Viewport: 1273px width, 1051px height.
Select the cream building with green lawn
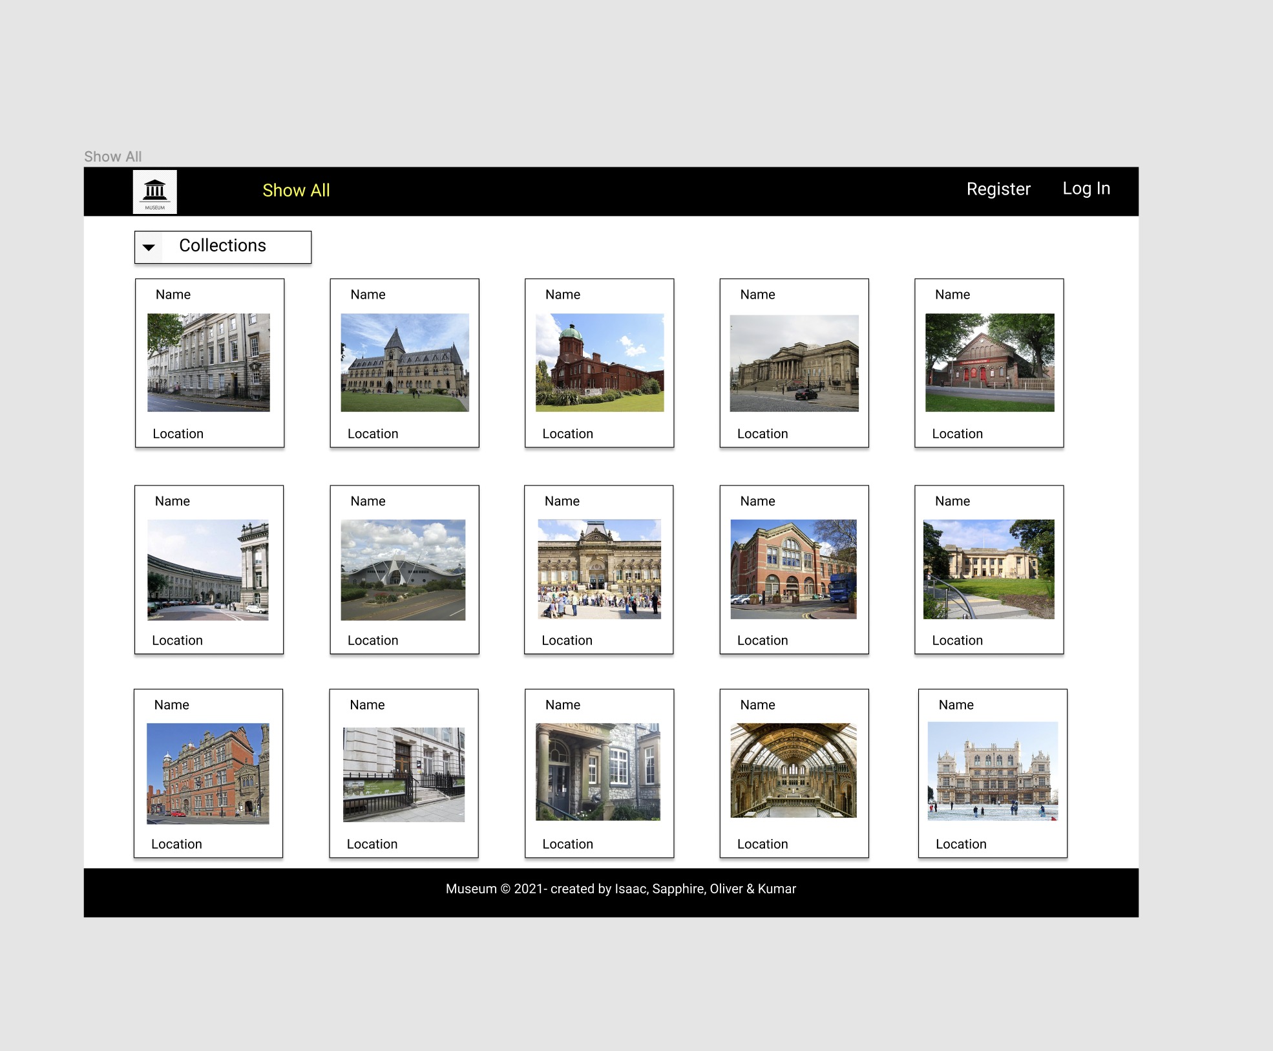tap(989, 569)
